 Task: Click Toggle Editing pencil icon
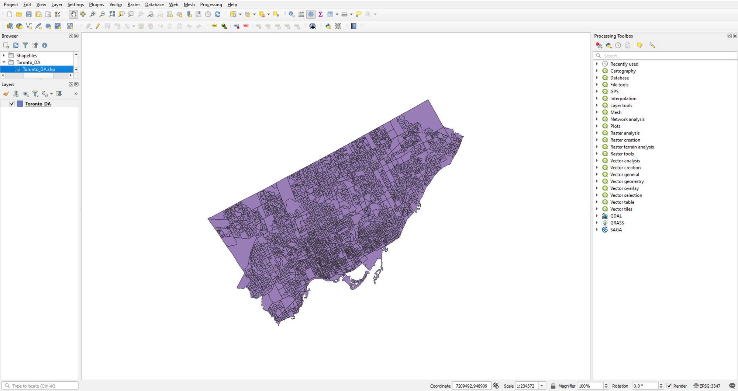[98, 26]
